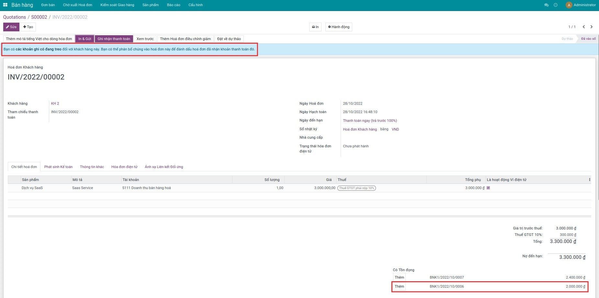Image resolution: width=599 pixels, height=298 pixels.
Task: Open the Báo cáo menu
Action: tap(174, 5)
